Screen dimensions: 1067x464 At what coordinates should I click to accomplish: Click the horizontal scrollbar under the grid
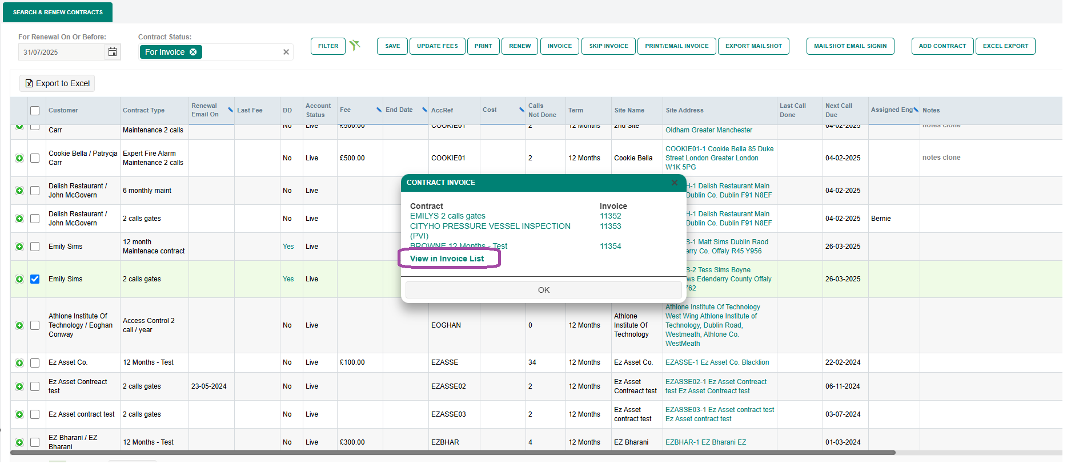click(452, 453)
